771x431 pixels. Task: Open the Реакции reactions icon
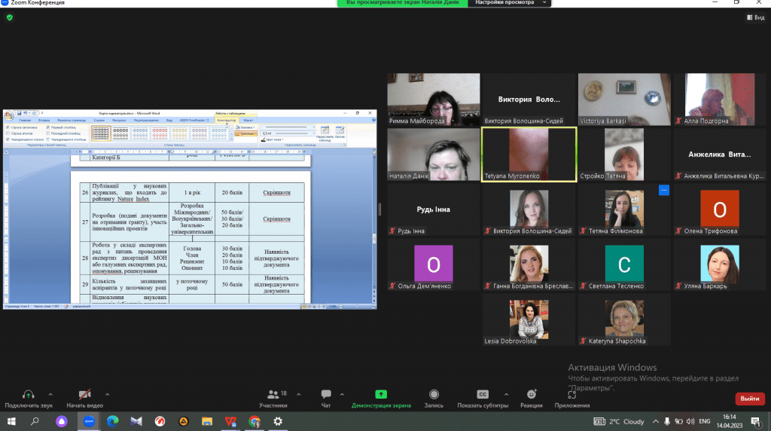[x=532, y=394]
